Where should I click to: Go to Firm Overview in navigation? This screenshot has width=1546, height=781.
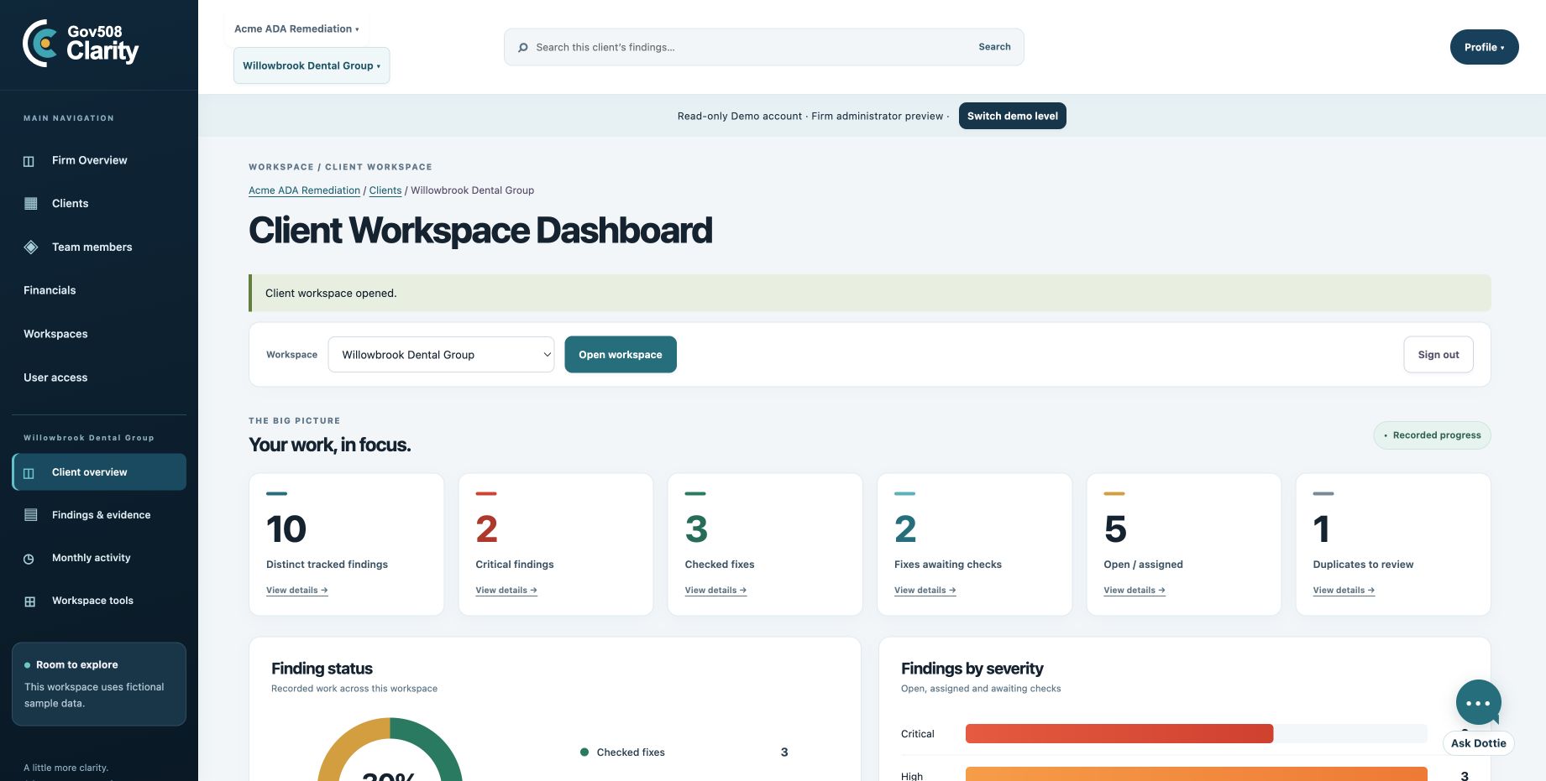pos(99,160)
